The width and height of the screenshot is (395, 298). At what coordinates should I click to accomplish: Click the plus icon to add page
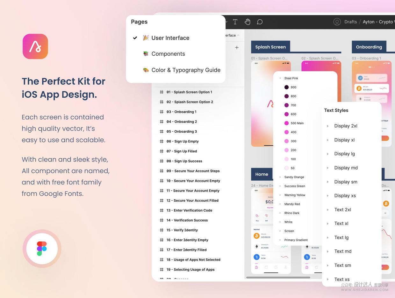[237, 47]
